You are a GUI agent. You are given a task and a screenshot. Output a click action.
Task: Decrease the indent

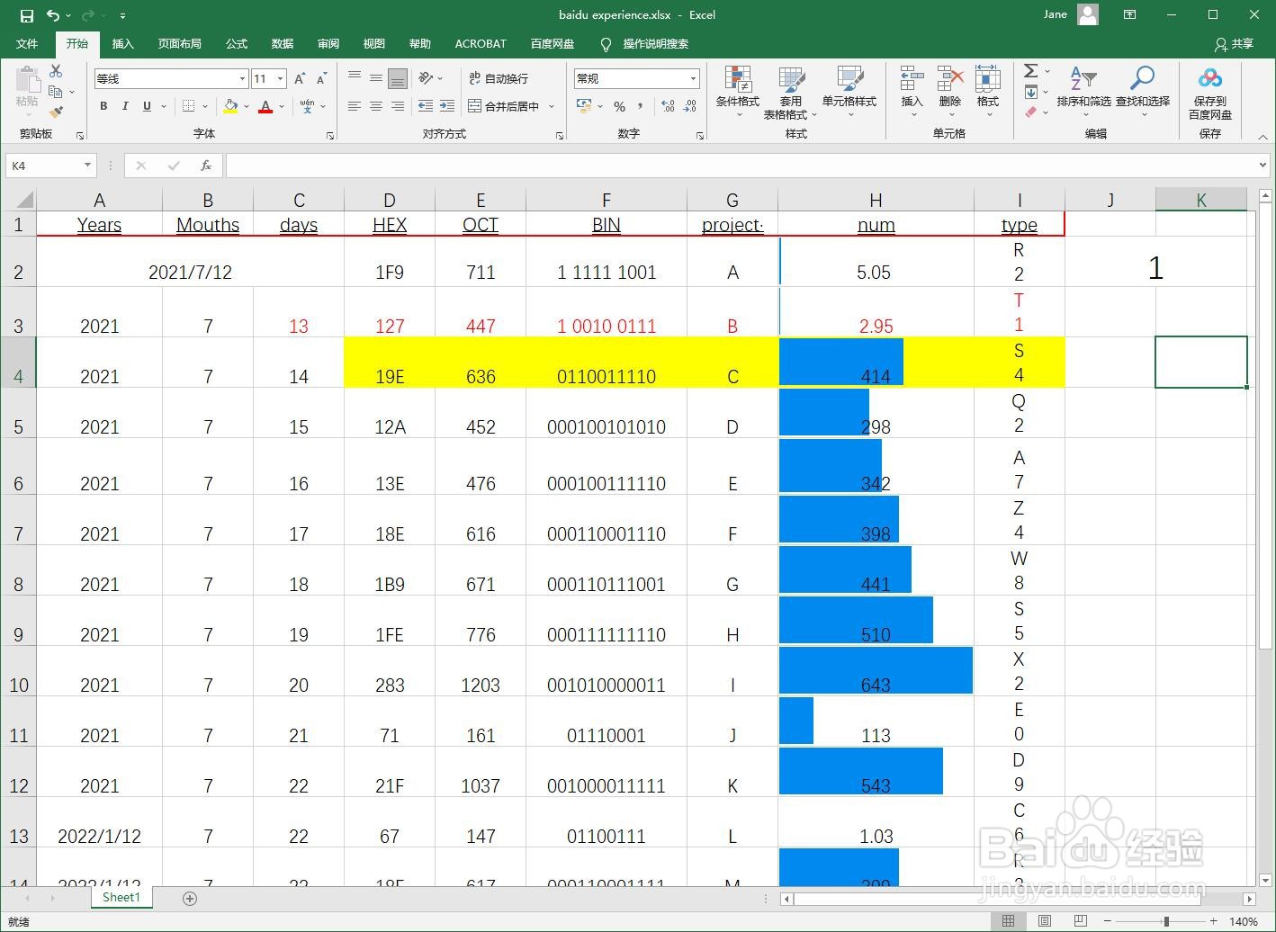(426, 106)
